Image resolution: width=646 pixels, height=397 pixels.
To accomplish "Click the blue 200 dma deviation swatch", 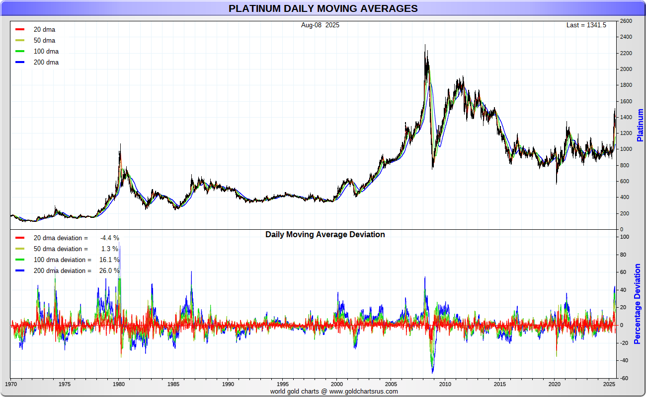I will click(20, 270).
